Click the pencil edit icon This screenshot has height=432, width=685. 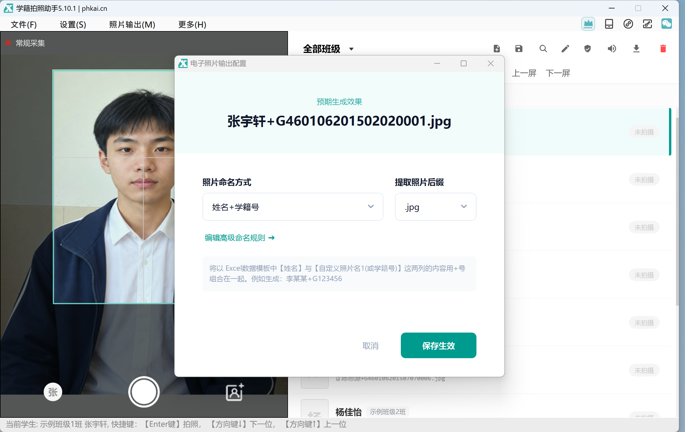click(565, 49)
